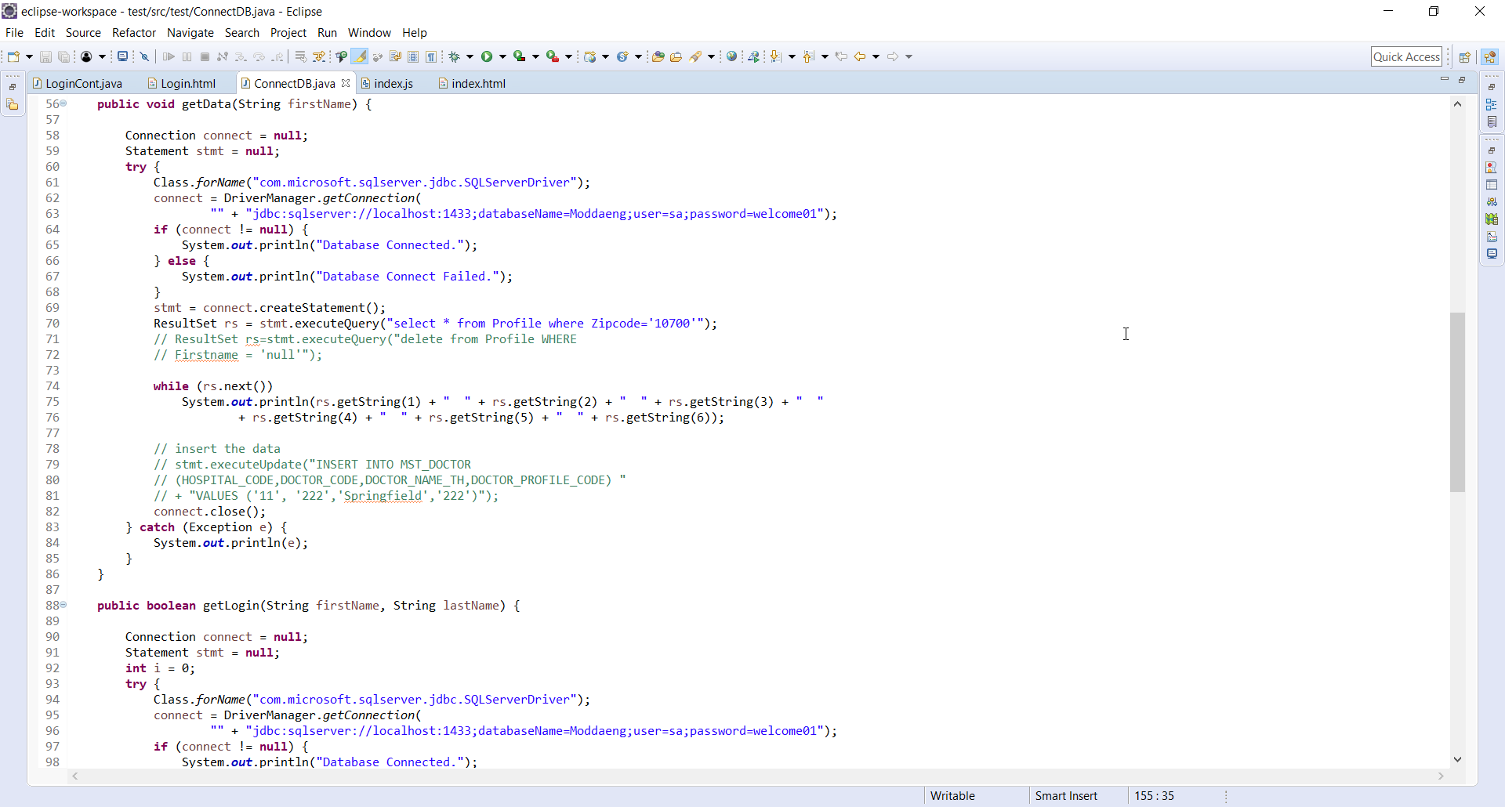Collapse getData method fold marker at line 56
The width and height of the screenshot is (1505, 807).
(63, 103)
